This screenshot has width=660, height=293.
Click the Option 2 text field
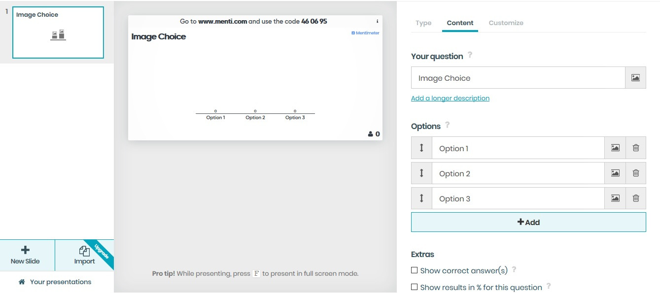click(x=518, y=173)
